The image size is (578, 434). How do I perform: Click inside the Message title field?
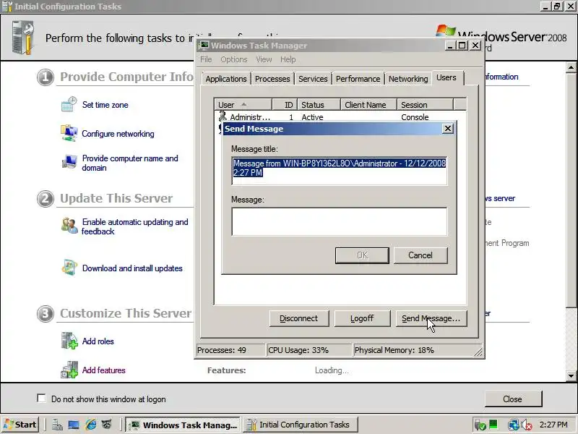coord(340,171)
